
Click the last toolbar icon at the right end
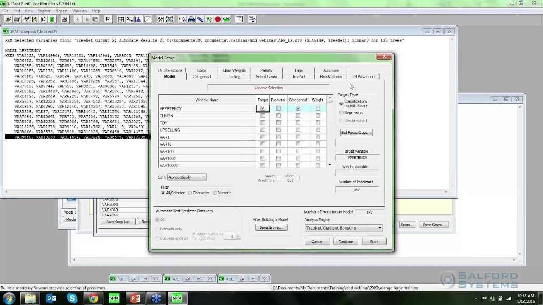pyautogui.click(x=252, y=19)
